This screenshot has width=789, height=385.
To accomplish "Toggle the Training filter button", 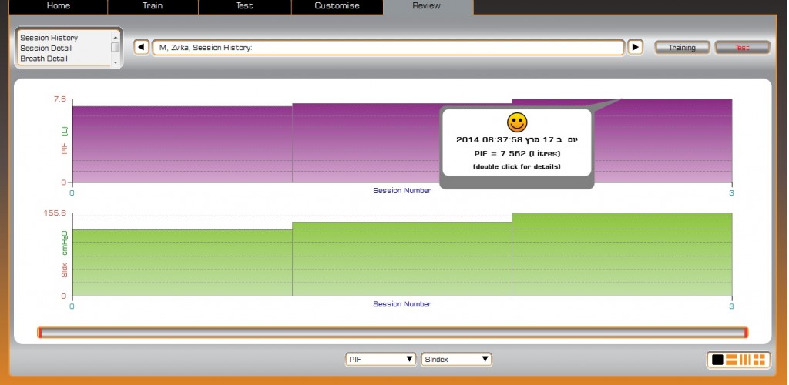I will [682, 48].
